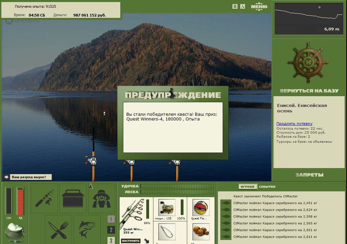Switch to rod slot 2

pyautogui.click(x=111, y=230)
